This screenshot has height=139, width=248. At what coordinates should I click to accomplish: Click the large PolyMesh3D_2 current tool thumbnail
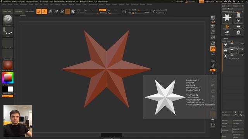coord(227,19)
